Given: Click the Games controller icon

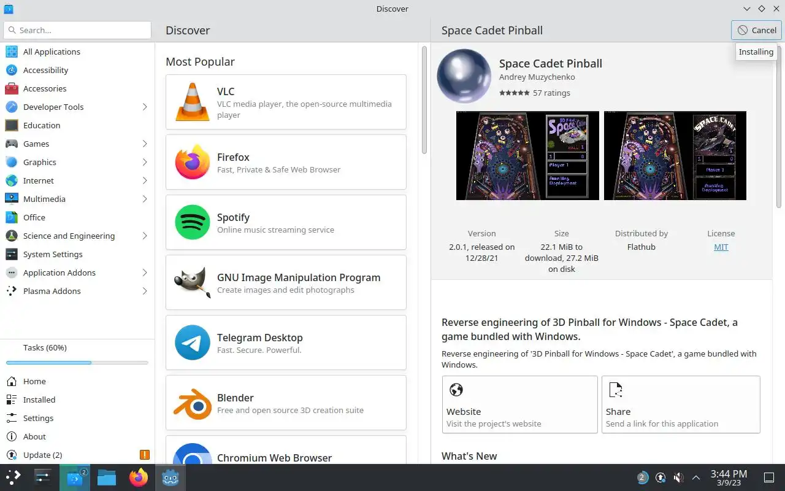Looking at the screenshot, I should (12, 144).
